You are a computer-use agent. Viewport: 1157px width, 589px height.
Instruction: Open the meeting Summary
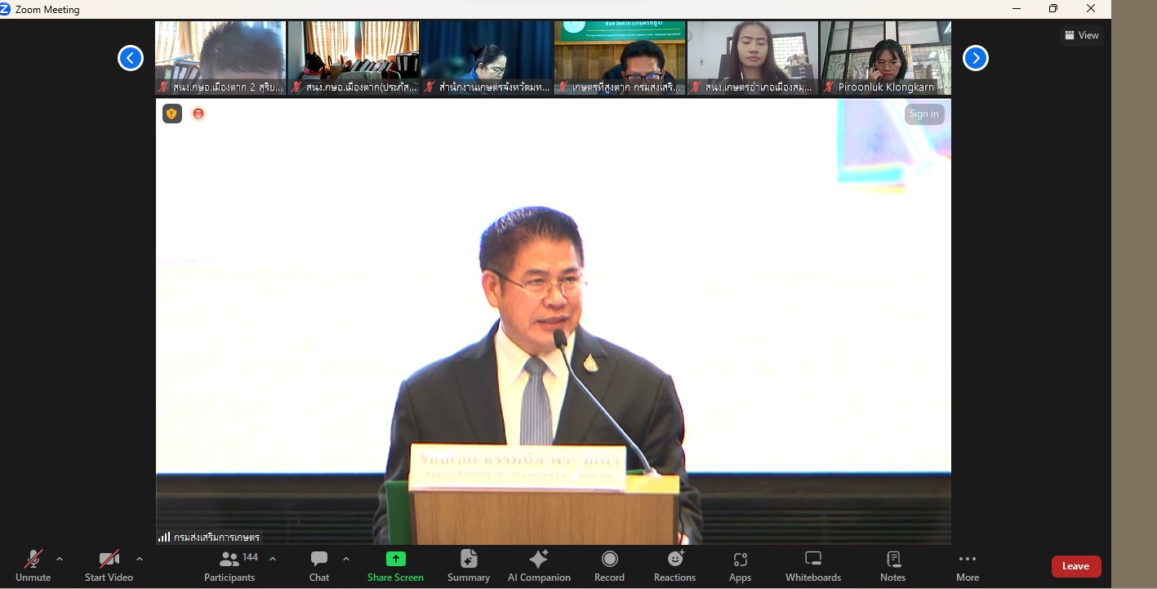point(469,565)
